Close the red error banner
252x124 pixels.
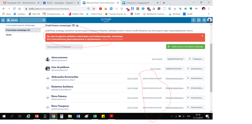(x=202, y=36)
